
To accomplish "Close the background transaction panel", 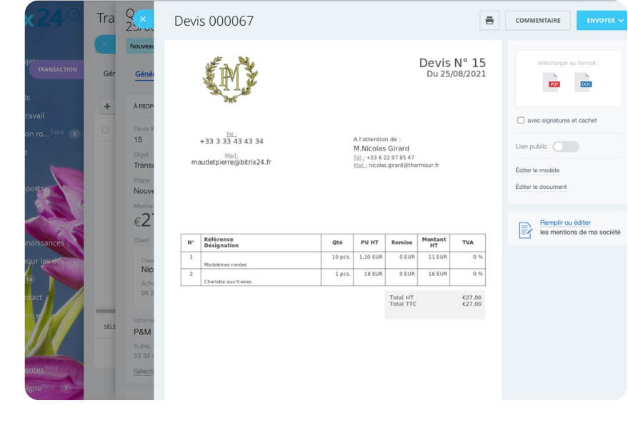I will click(x=104, y=44).
